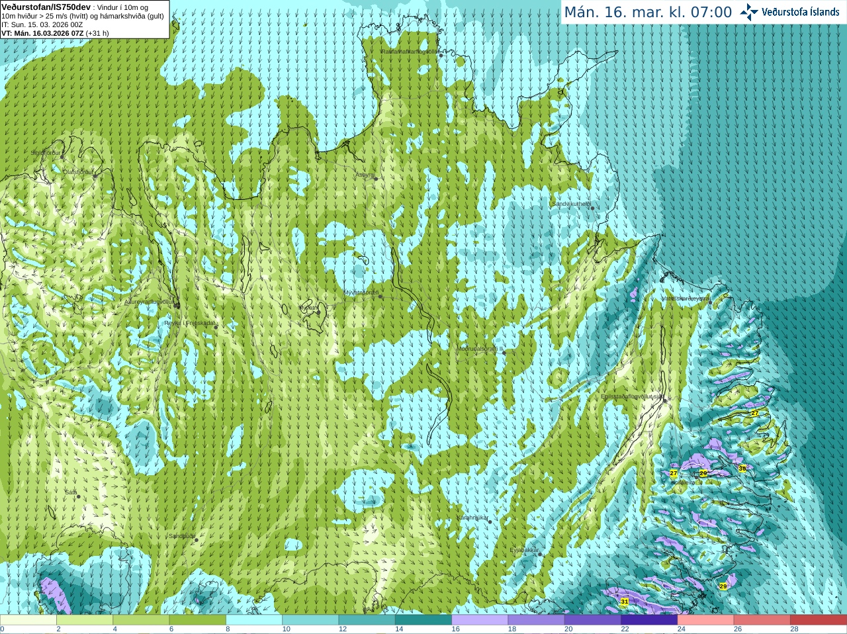Viewport: 847px width, 634px height.
Task: Select the Ásbyrgi station marker
Action: 376,179
